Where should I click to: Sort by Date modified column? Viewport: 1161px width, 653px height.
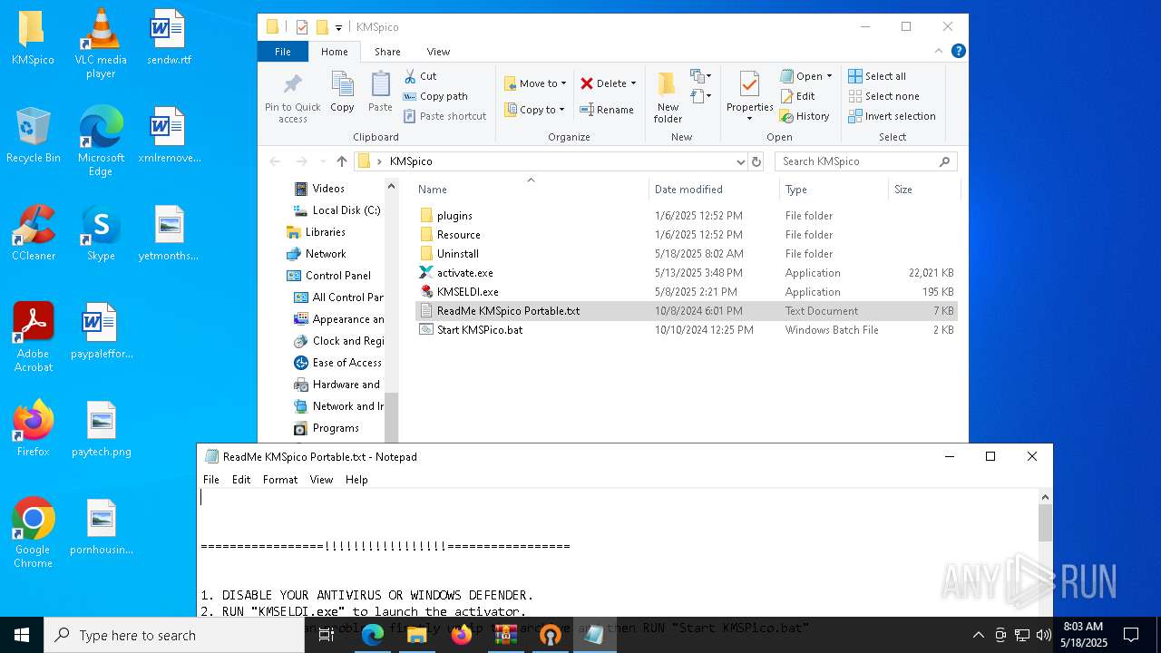pyautogui.click(x=714, y=190)
